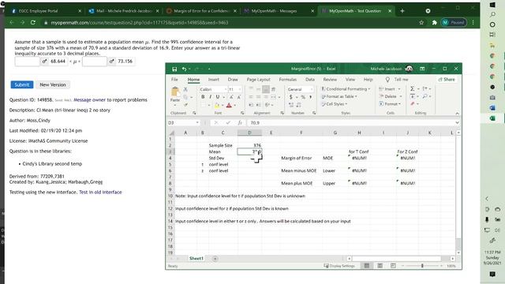Open the Conditional Formatting menu
505x284 pixels.
pyautogui.click(x=346, y=89)
